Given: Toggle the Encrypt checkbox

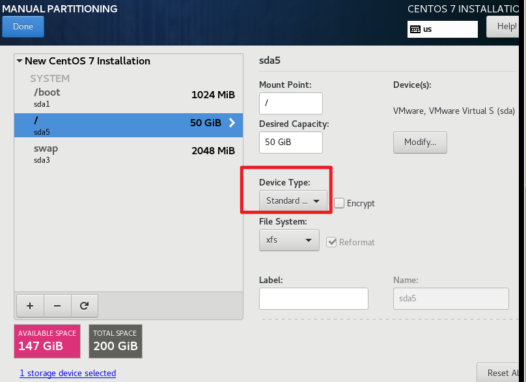Looking at the screenshot, I should (339, 203).
